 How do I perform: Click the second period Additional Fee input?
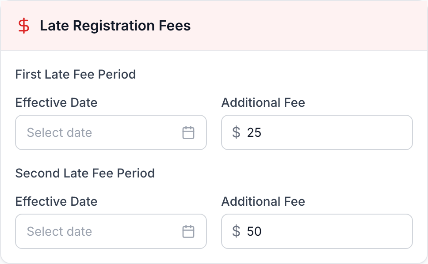[x=327, y=231]
